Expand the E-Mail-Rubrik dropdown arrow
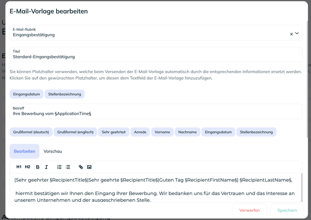Image resolution: width=311 pixels, height=220 pixels. [297, 33]
